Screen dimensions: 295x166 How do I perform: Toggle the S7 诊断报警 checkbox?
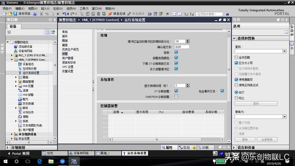(176, 91)
